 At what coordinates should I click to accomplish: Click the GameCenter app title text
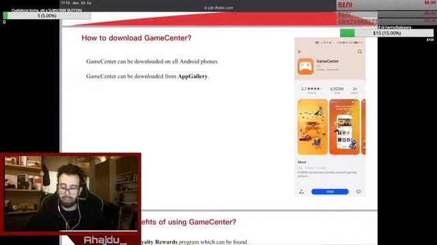[x=328, y=61]
